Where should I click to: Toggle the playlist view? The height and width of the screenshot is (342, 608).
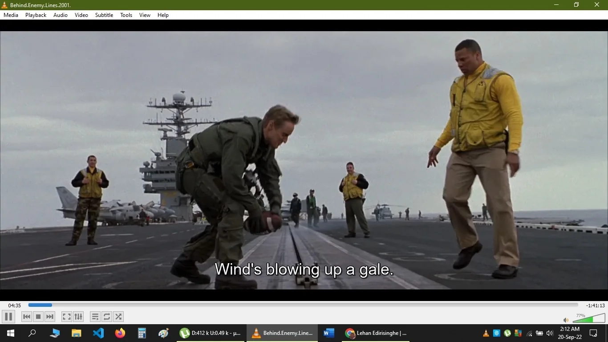point(95,317)
